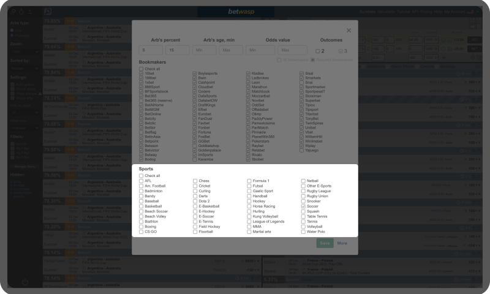Enable the Group arbs setting checkbox
490x294 pixels.
pyautogui.click(x=12, y=98)
